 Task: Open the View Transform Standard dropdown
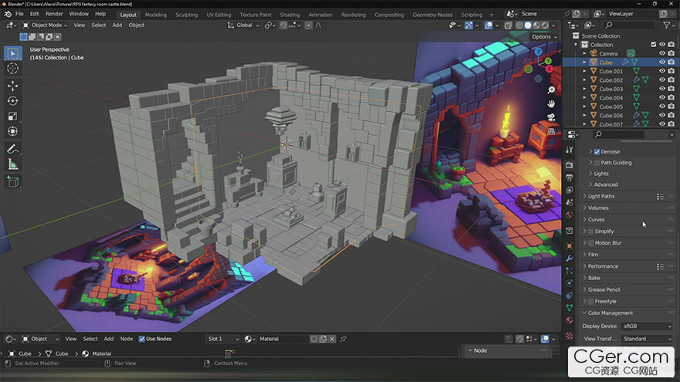point(647,339)
